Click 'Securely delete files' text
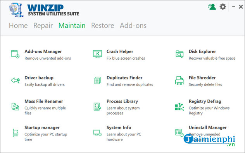 point(205,84)
